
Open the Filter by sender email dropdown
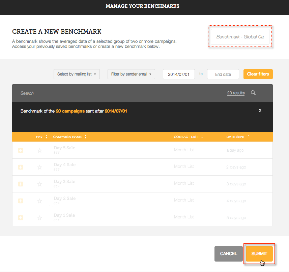[x=131, y=74]
